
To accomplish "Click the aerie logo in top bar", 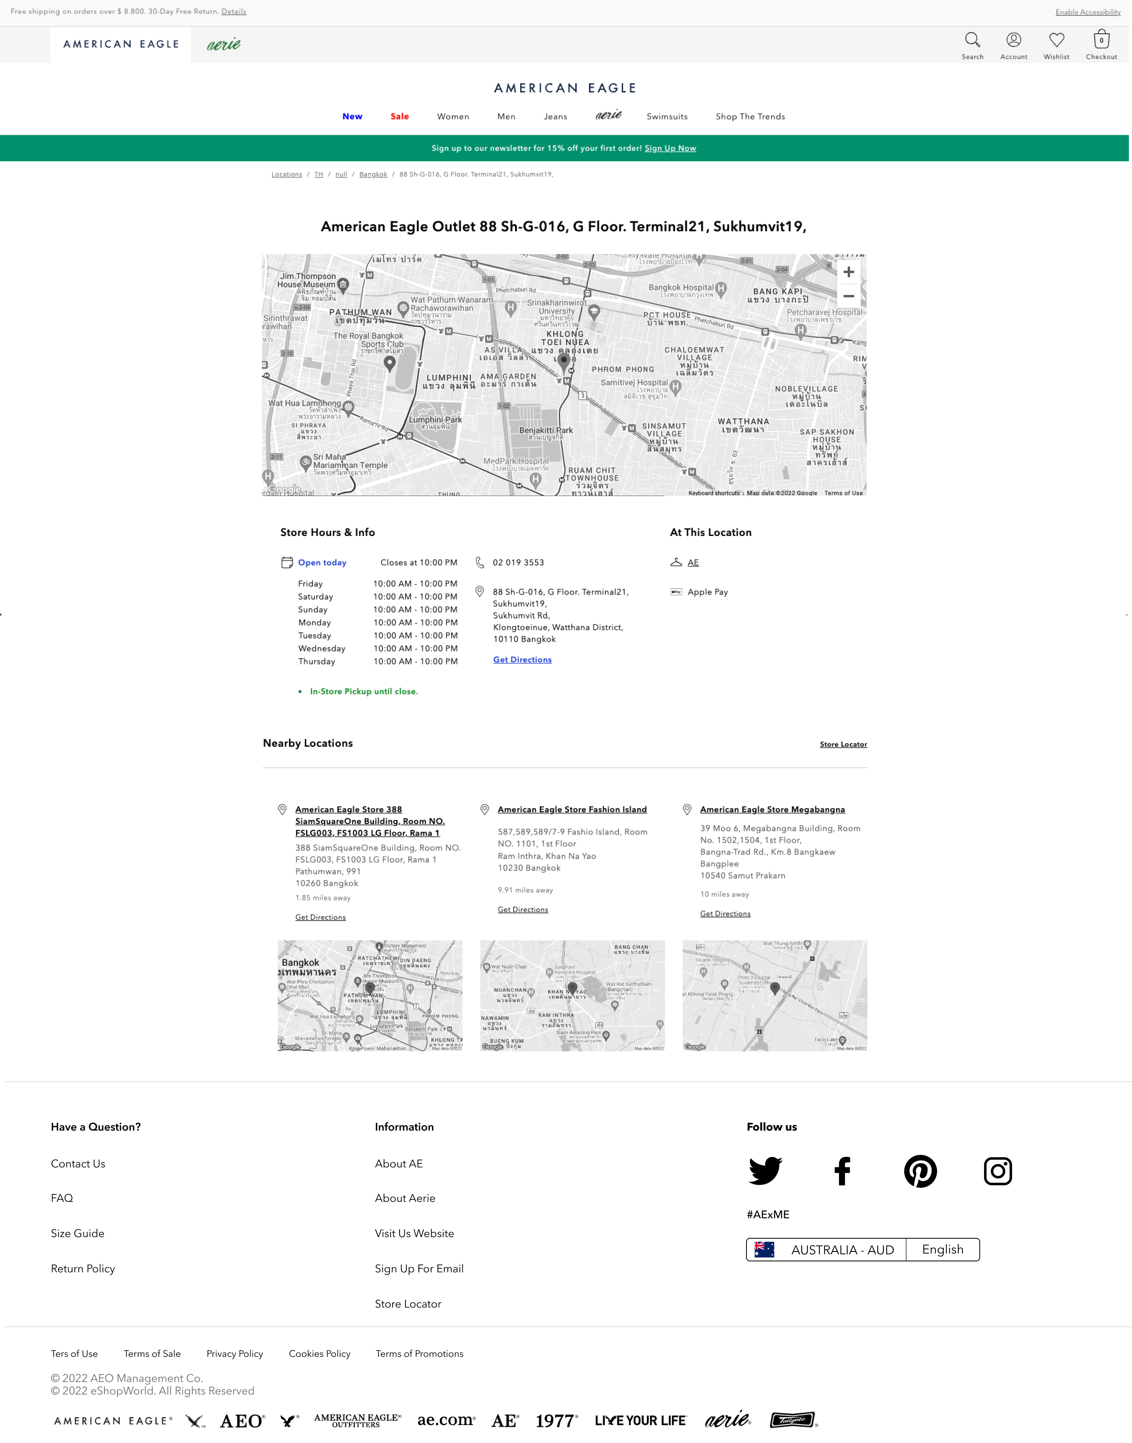I will pyautogui.click(x=224, y=44).
